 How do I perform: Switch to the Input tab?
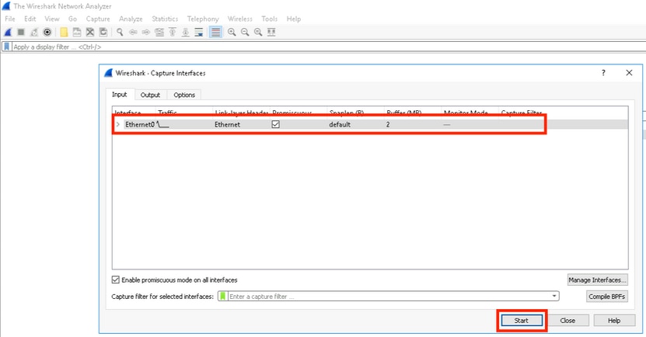pyautogui.click(x=120, y=95)
